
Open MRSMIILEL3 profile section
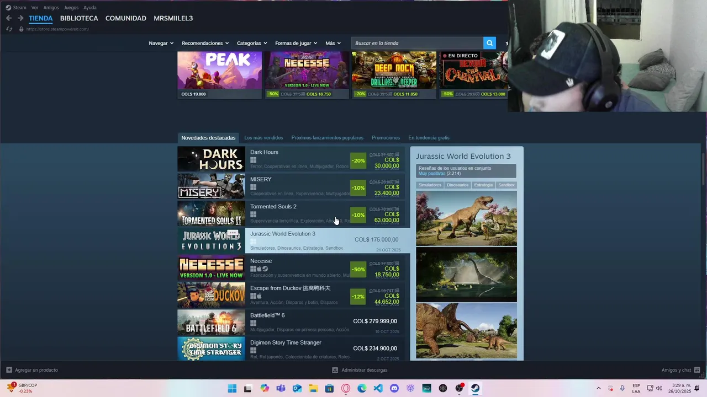173,18
